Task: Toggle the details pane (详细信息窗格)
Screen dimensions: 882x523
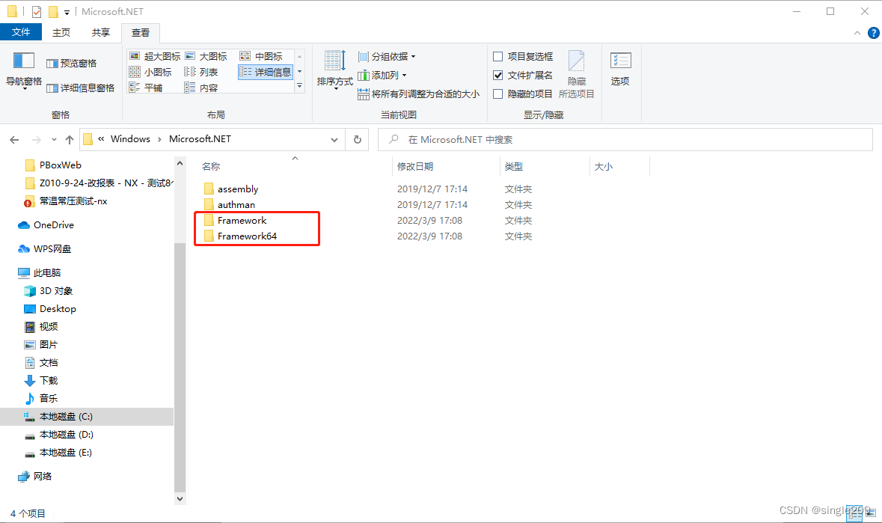Action: pyautogui.click(x=81, y=88)
